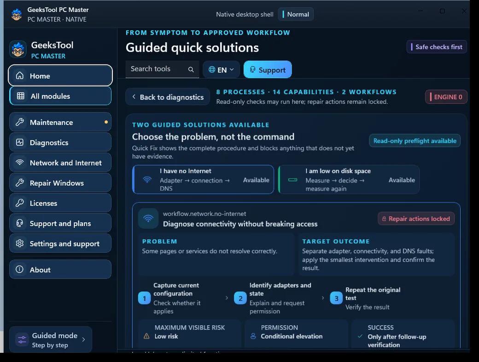The image size is (479, 362).
Task: Click Repeat the original test step title
Action: pyautogui.click(x=373, y=294)
